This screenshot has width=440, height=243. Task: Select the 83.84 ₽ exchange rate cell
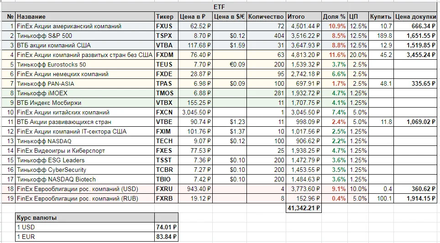click(x=167, y=237)
